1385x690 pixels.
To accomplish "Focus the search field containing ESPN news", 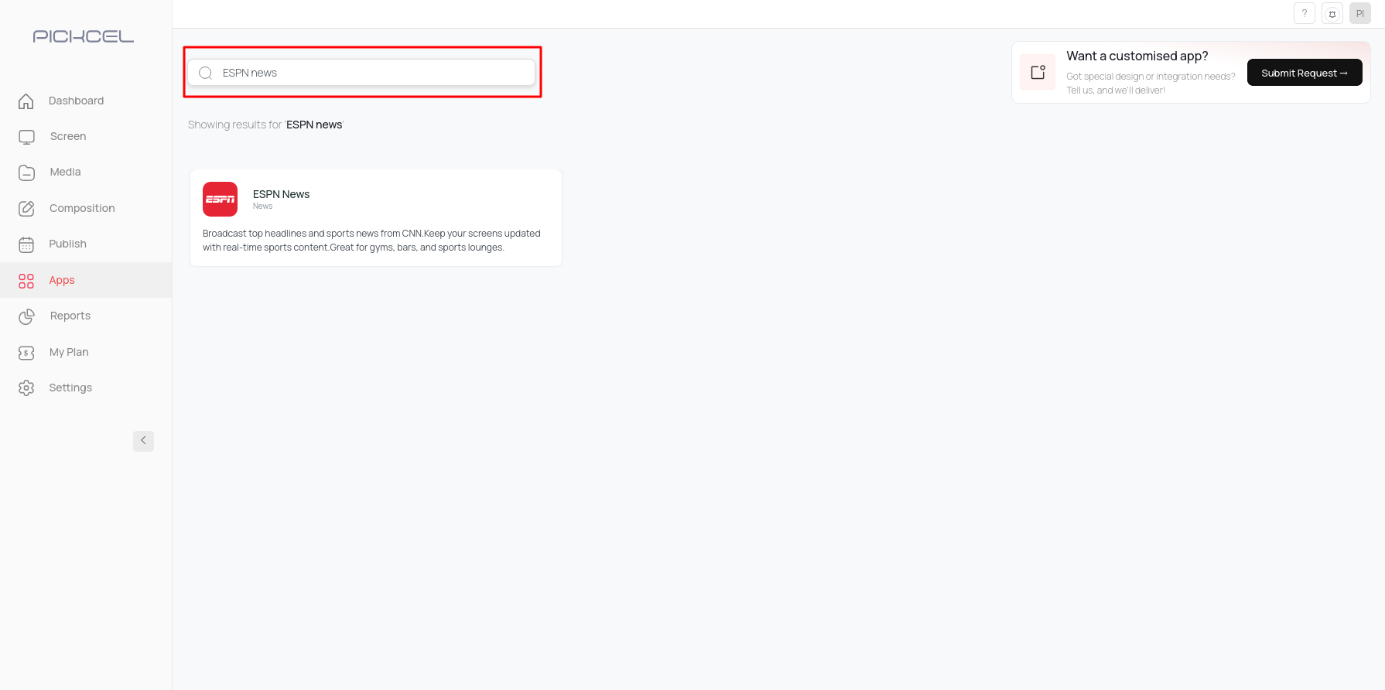I will pyautogui.click(x=371, y=73).
